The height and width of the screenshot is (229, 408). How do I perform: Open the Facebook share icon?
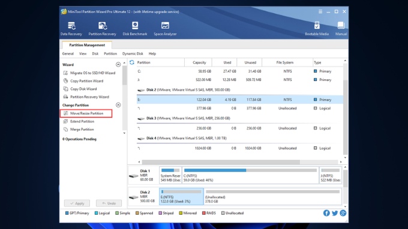coord(326,213)
